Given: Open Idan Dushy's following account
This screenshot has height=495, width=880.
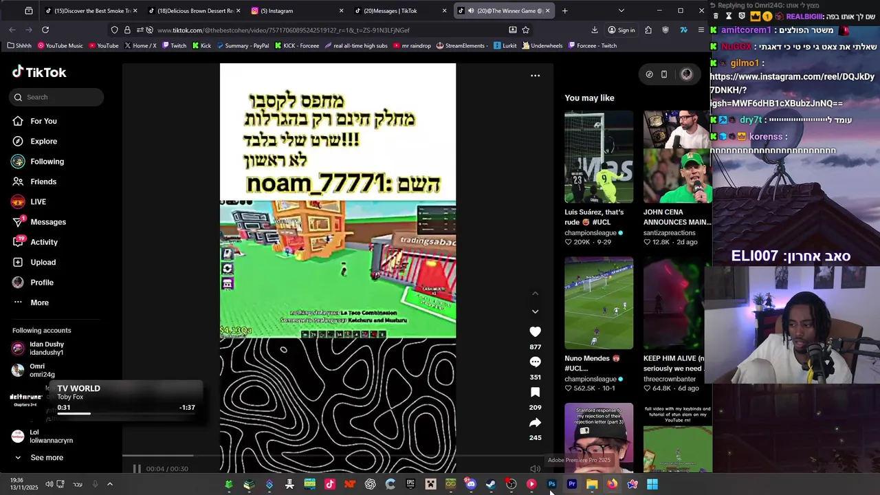Looking at the screenshot, I should click(x=47, y=349).
